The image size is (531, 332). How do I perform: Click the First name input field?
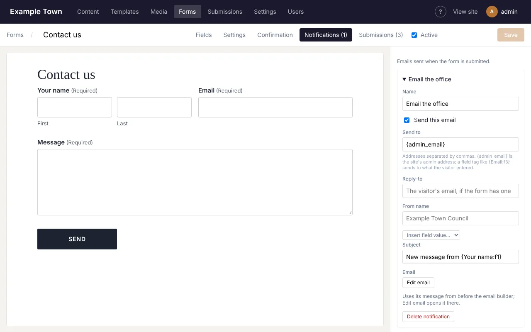(x=75, y=107)
